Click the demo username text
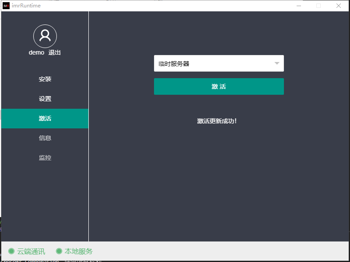350x262 pixels. point(36,52)
